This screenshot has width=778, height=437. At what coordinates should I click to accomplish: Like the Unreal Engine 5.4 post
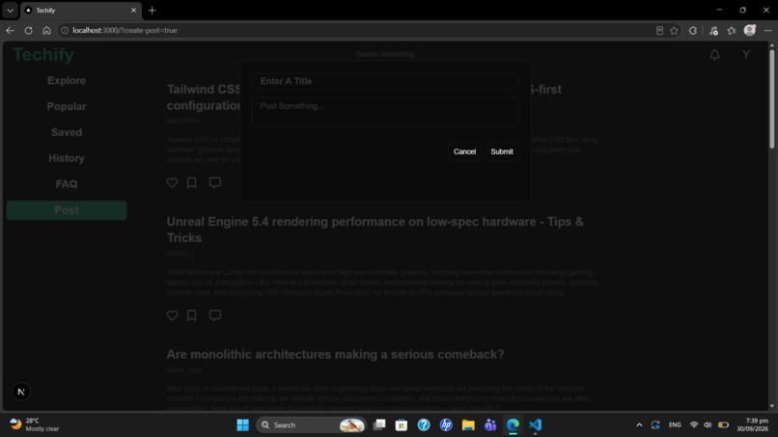point(172,315)
